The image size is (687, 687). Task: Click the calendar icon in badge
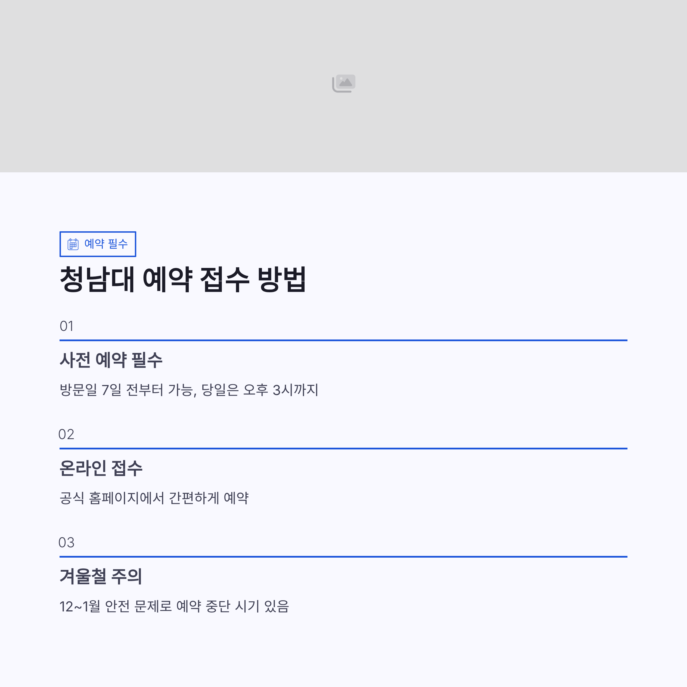click(73, 244)
